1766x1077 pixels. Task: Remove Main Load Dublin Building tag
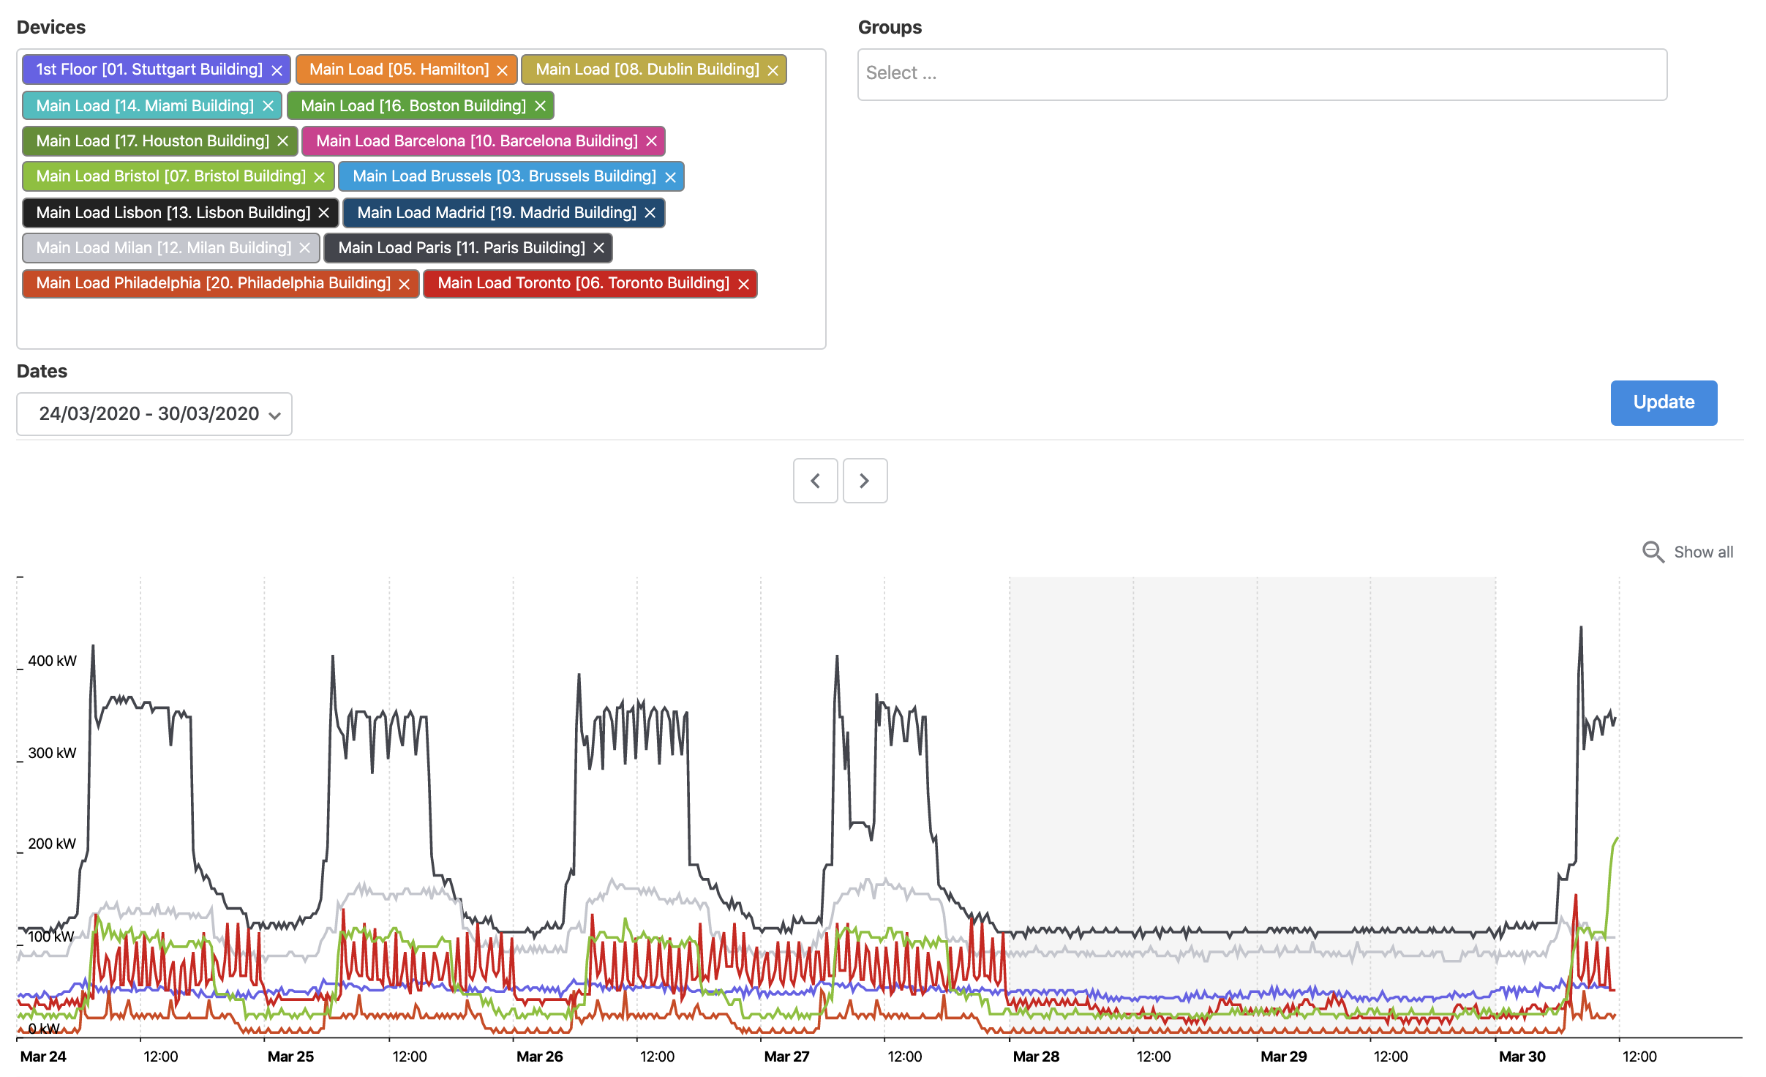point(773,70)
